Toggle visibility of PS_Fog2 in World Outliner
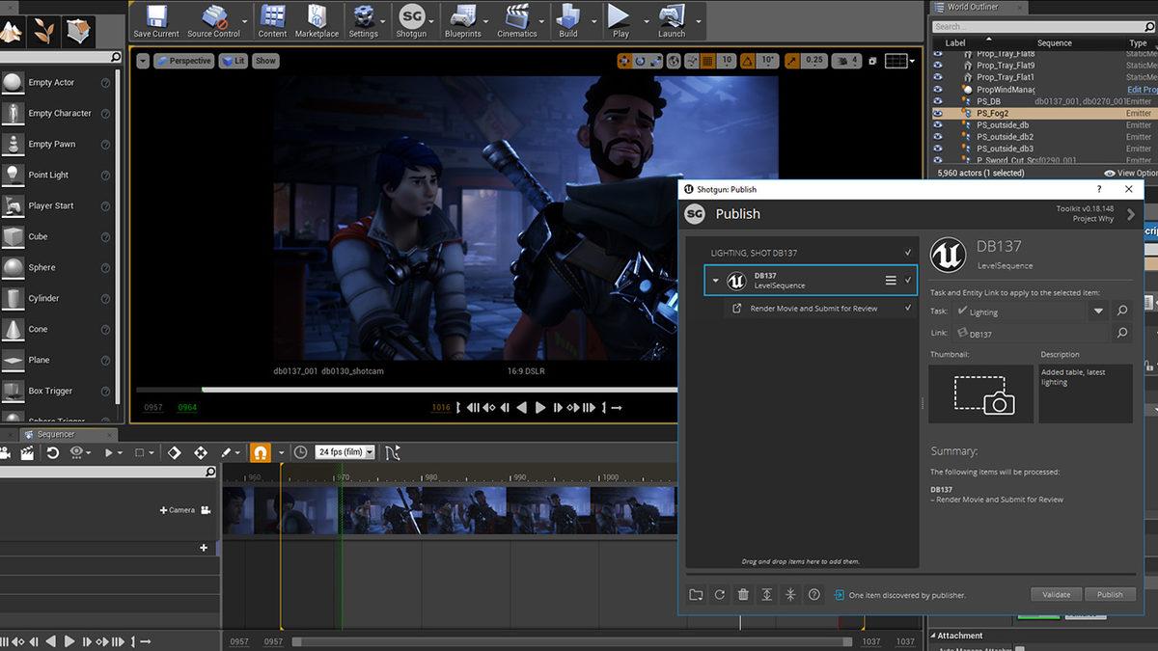Screen dimensions: 1158x651 (x=937, y=113)
